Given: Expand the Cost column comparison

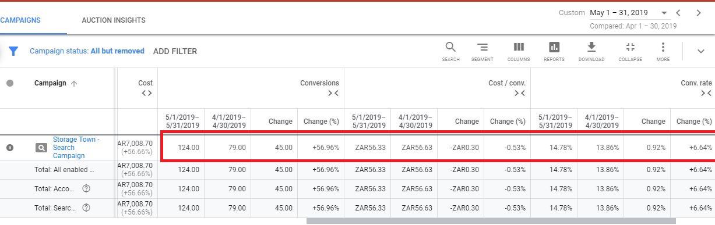Looking at the screenshot, I should click(146, 93).
